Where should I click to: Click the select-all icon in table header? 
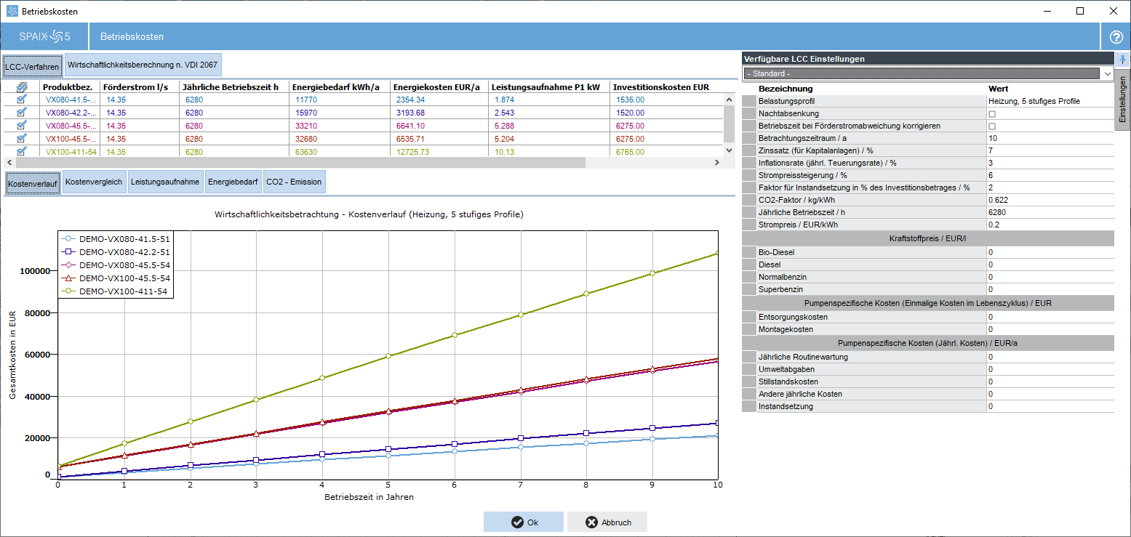click(x=22, y=87)
